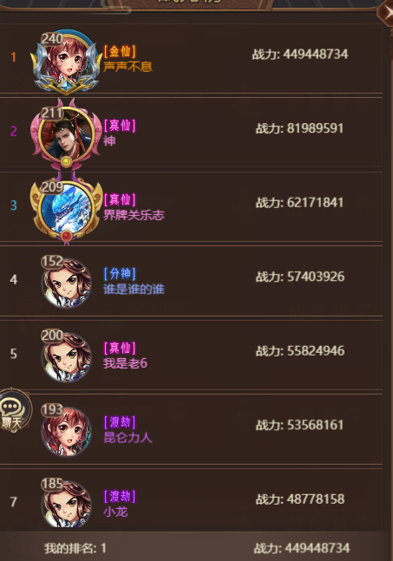
Task: Click combat power 81989591 entry
Action: (299, 128)
